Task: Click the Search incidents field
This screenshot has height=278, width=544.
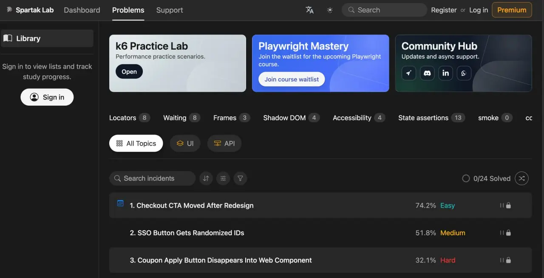Action: click(x=152, y=178)
